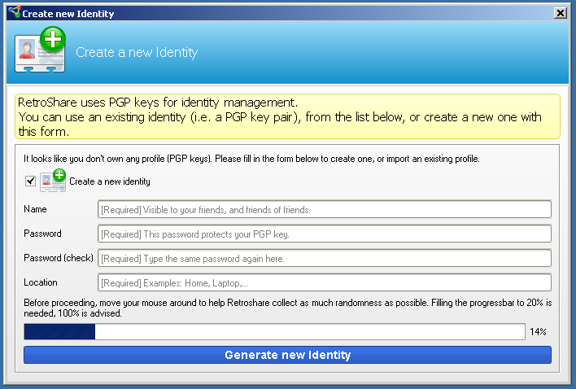Click the 'Before proceeding, move your mouse' instruction
Image resolution: width=576 pixels, height=389 pixels.
[288, 308]
